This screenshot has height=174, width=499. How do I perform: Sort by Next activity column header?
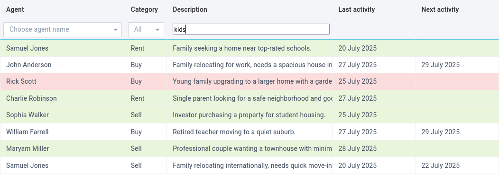point(440,9)
